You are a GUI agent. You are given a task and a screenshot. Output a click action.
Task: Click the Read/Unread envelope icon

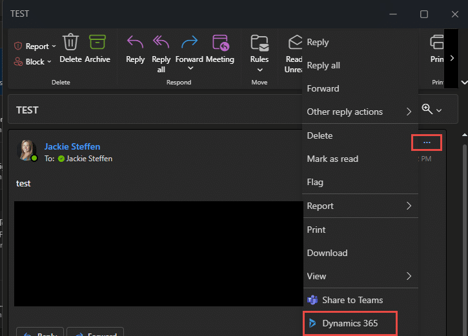(x=295, y=42)
